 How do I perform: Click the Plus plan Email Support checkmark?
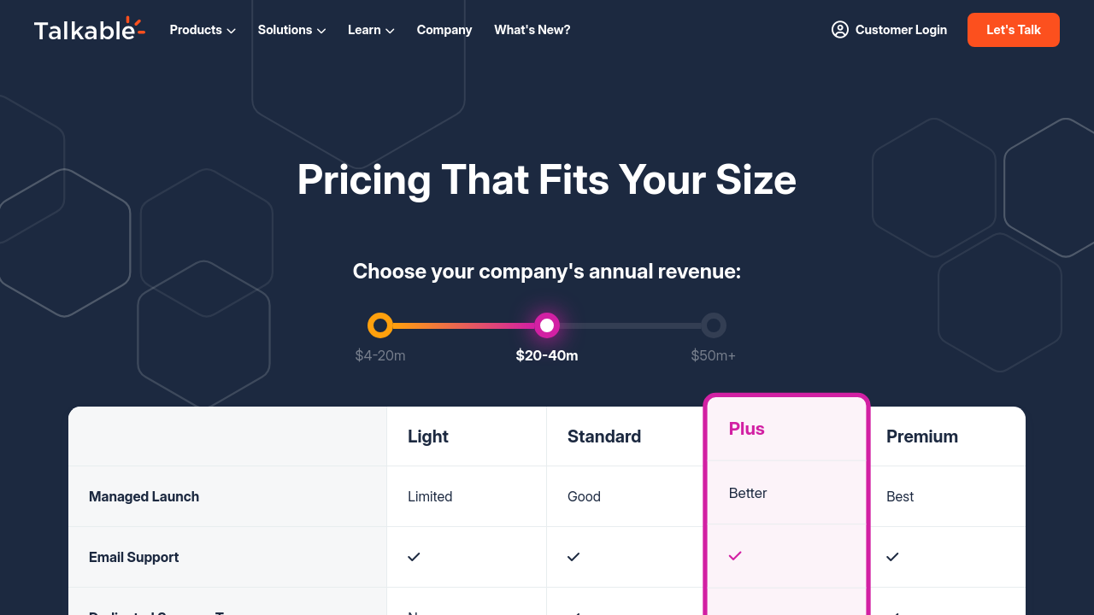735,556
